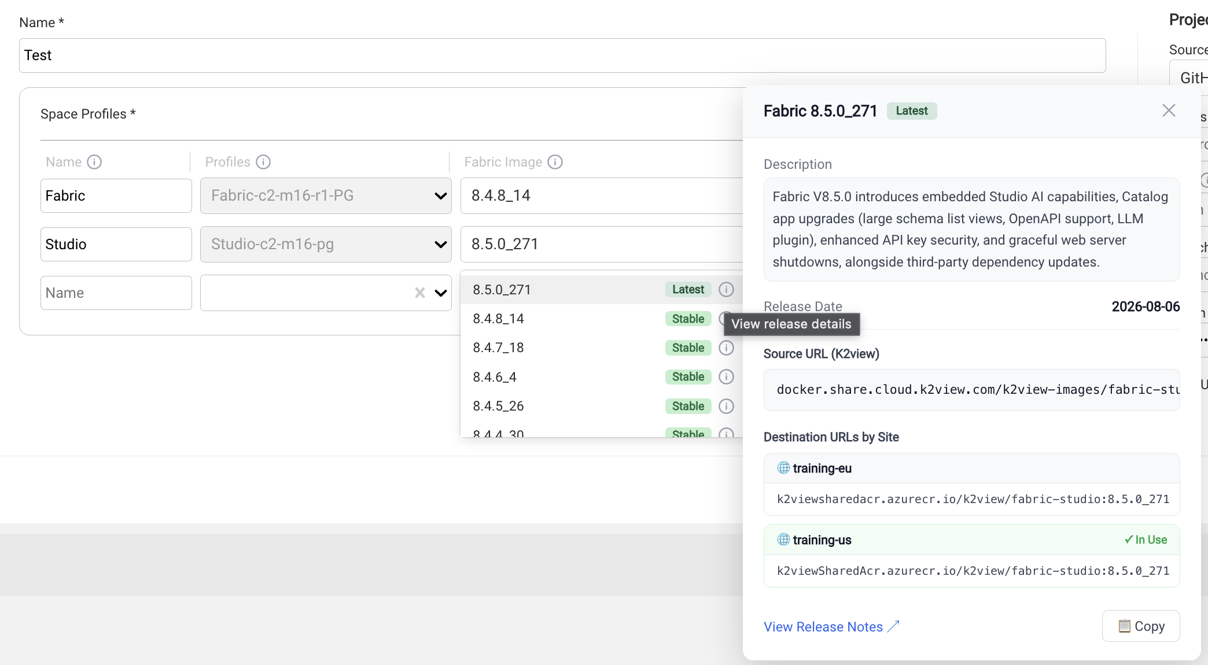The width and height of the screenshot is (1208, 665).
Task: Click the Source URL (K2view) heading
Action: 821,354
